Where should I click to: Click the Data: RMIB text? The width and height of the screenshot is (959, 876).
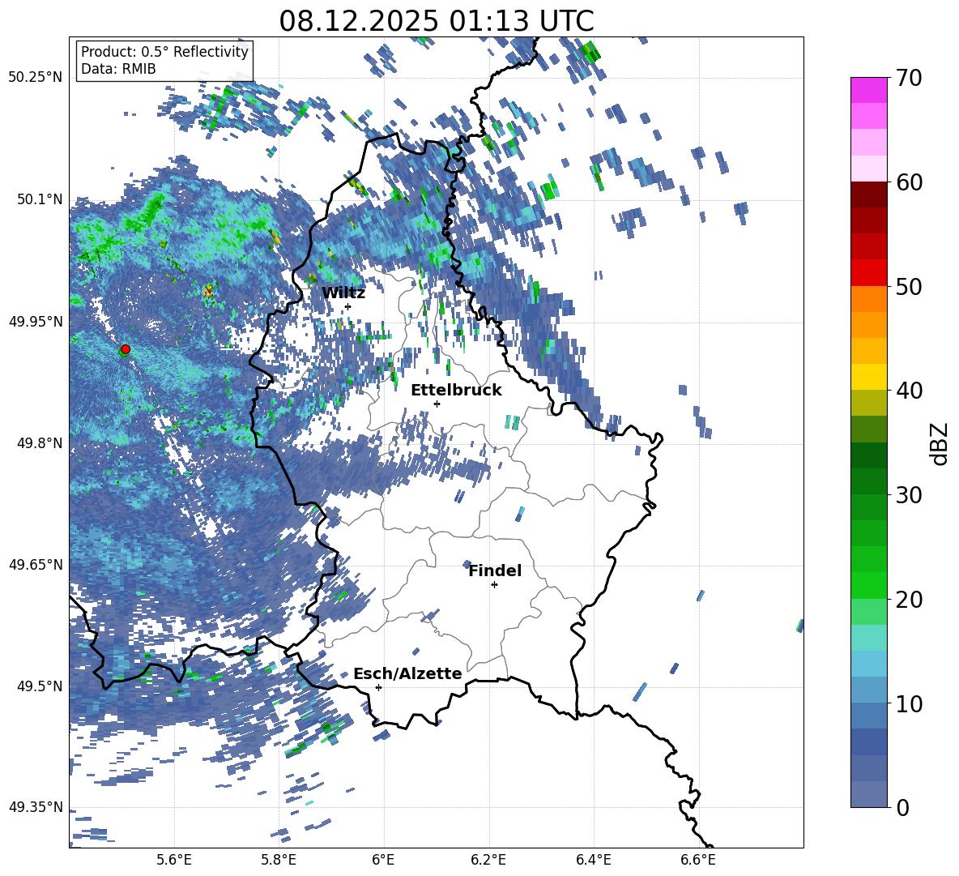point(118,69)
